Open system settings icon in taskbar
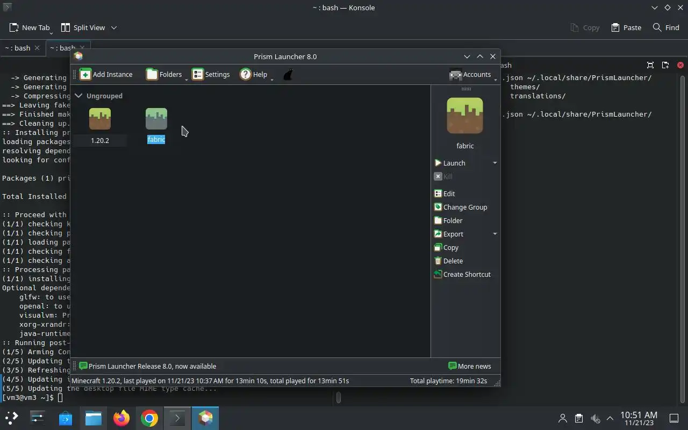The image size is (688, 430). coord(38,418)
